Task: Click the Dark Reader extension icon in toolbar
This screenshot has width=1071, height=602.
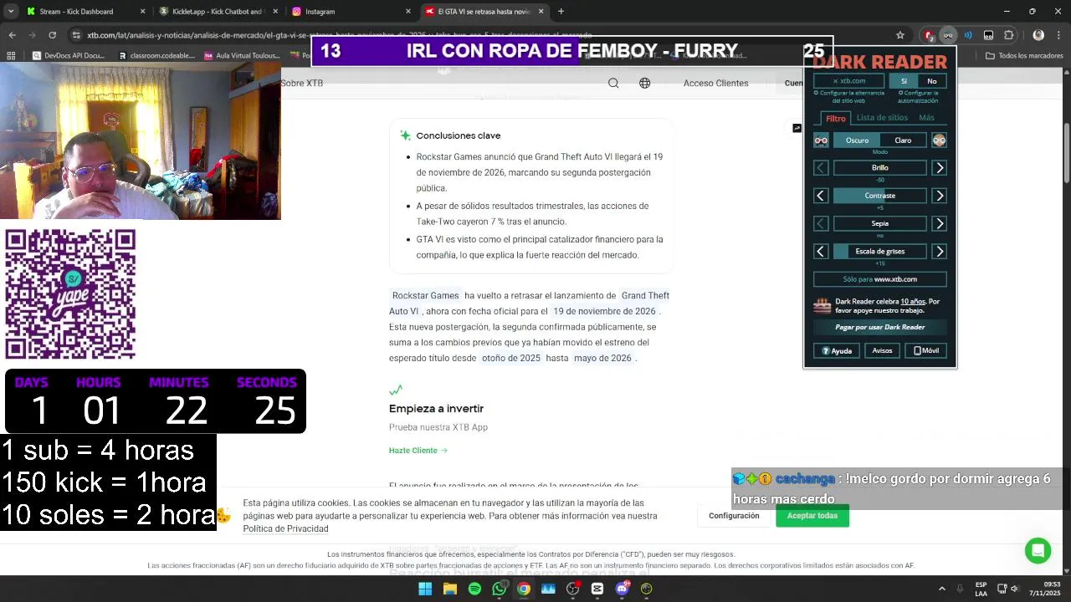Action: click(948, 35)
